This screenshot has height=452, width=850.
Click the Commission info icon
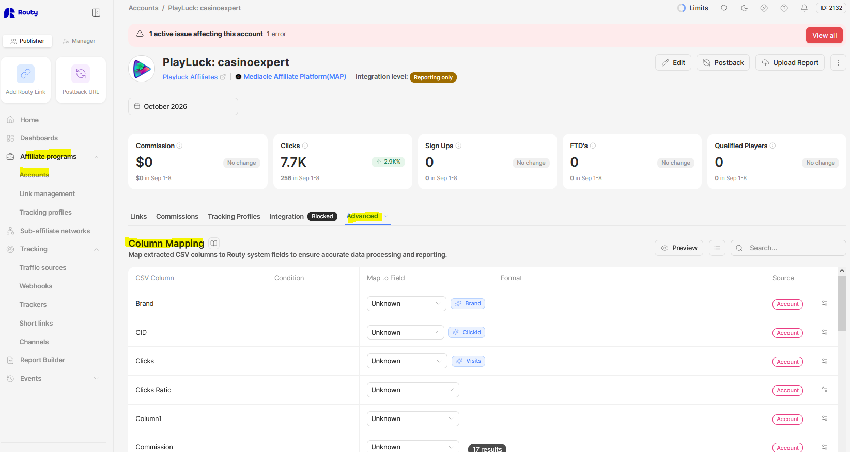[x=180, y=146]
